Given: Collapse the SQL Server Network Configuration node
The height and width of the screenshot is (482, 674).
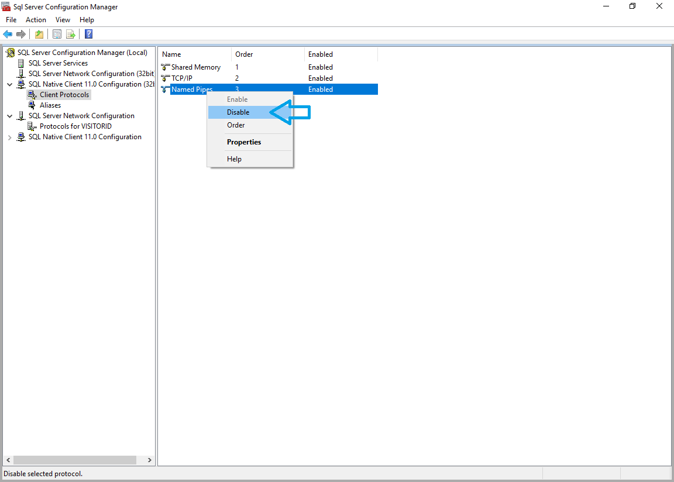Looking at the screenshot, I should pos(9,116).
